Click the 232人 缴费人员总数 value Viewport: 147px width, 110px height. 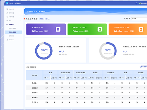(61, 52)
